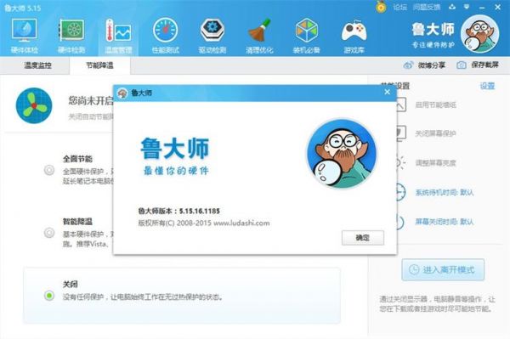Click the large Ludashi avatar in the header
The width and height of the screenshot is (510, 339).
coord(479,34)
